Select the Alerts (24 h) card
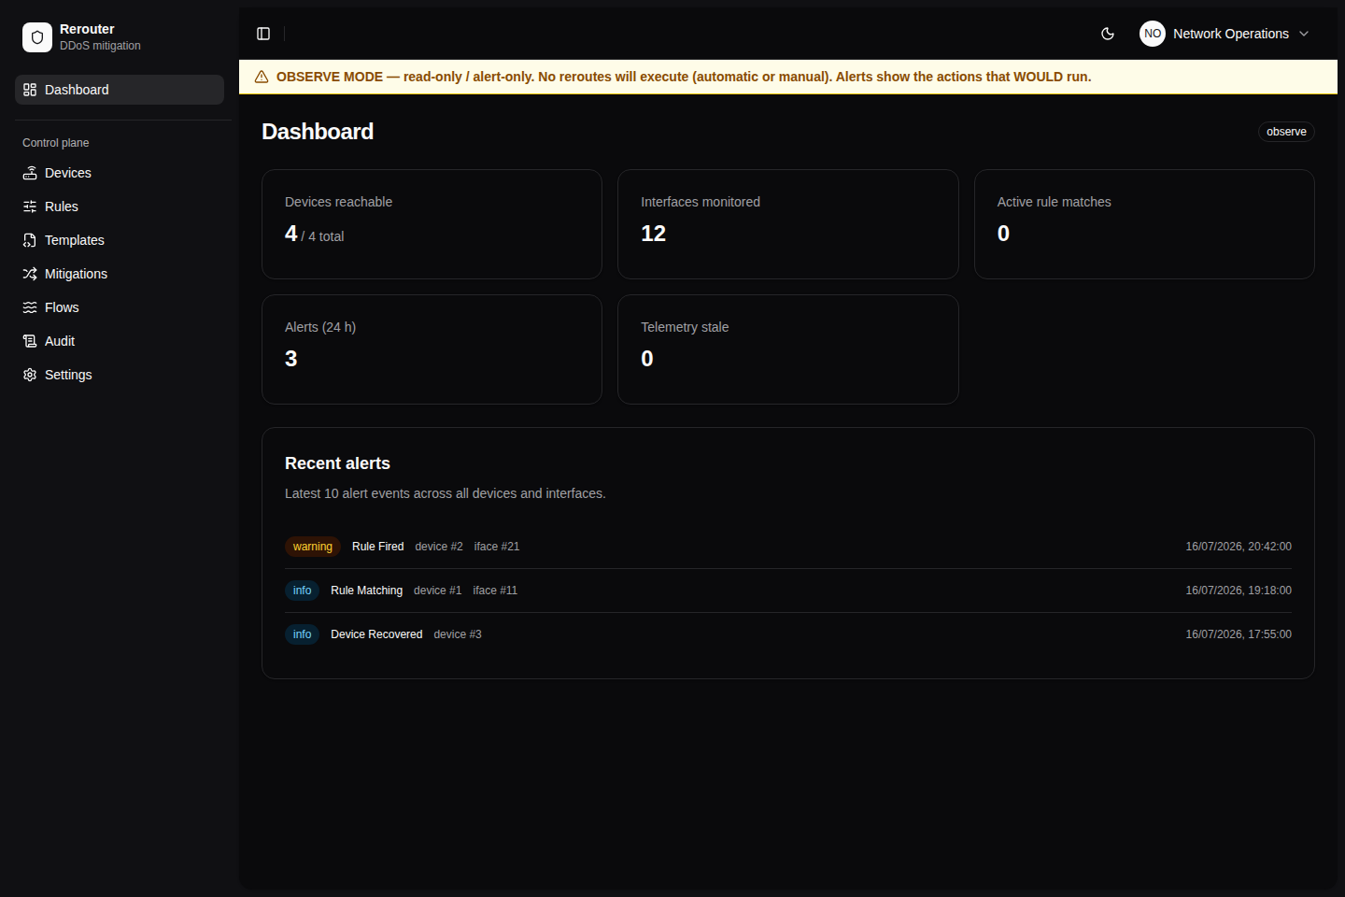The height and width of the screenshot is (897, 1345). 432,349
